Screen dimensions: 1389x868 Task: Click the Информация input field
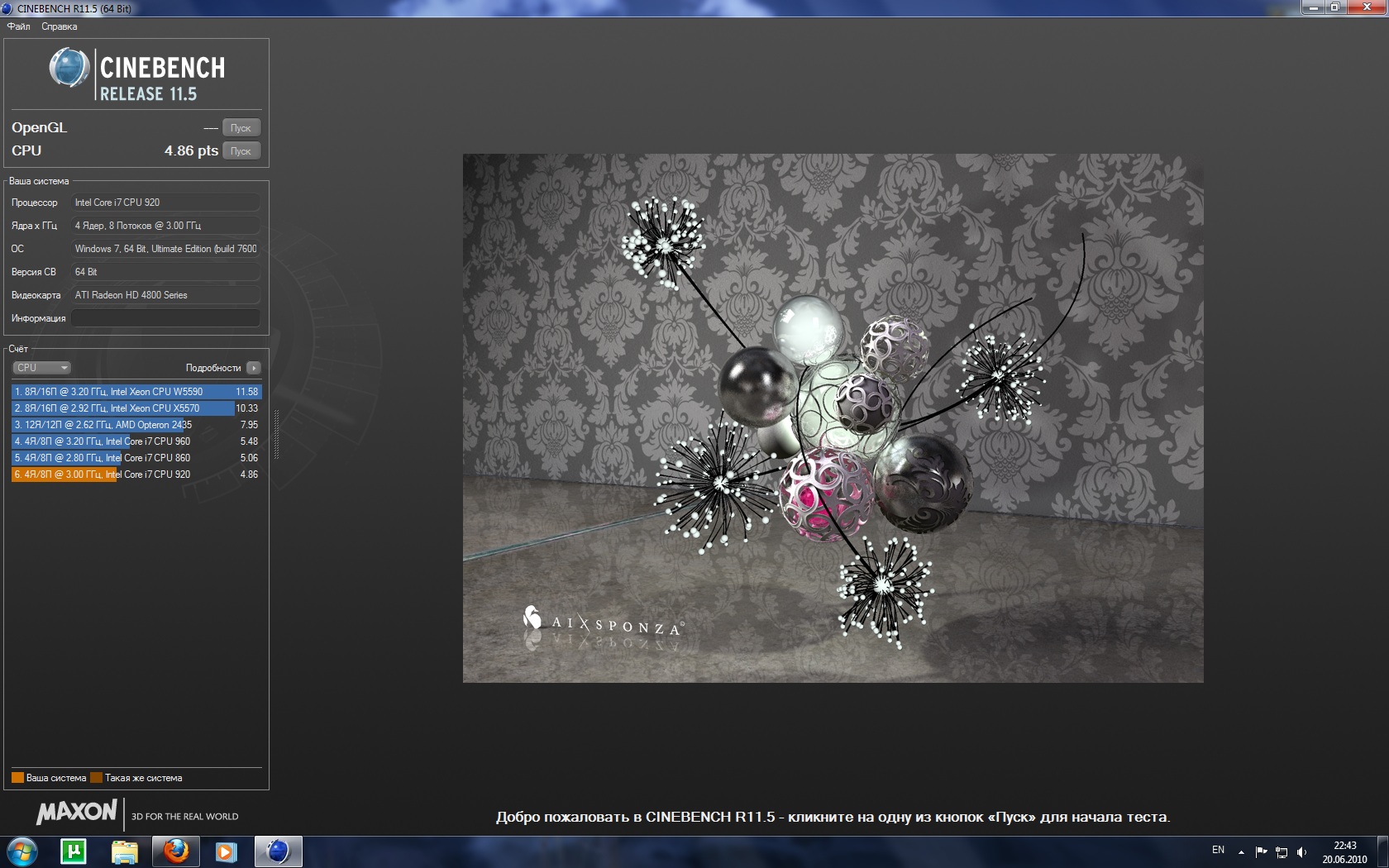pos(165,318)
